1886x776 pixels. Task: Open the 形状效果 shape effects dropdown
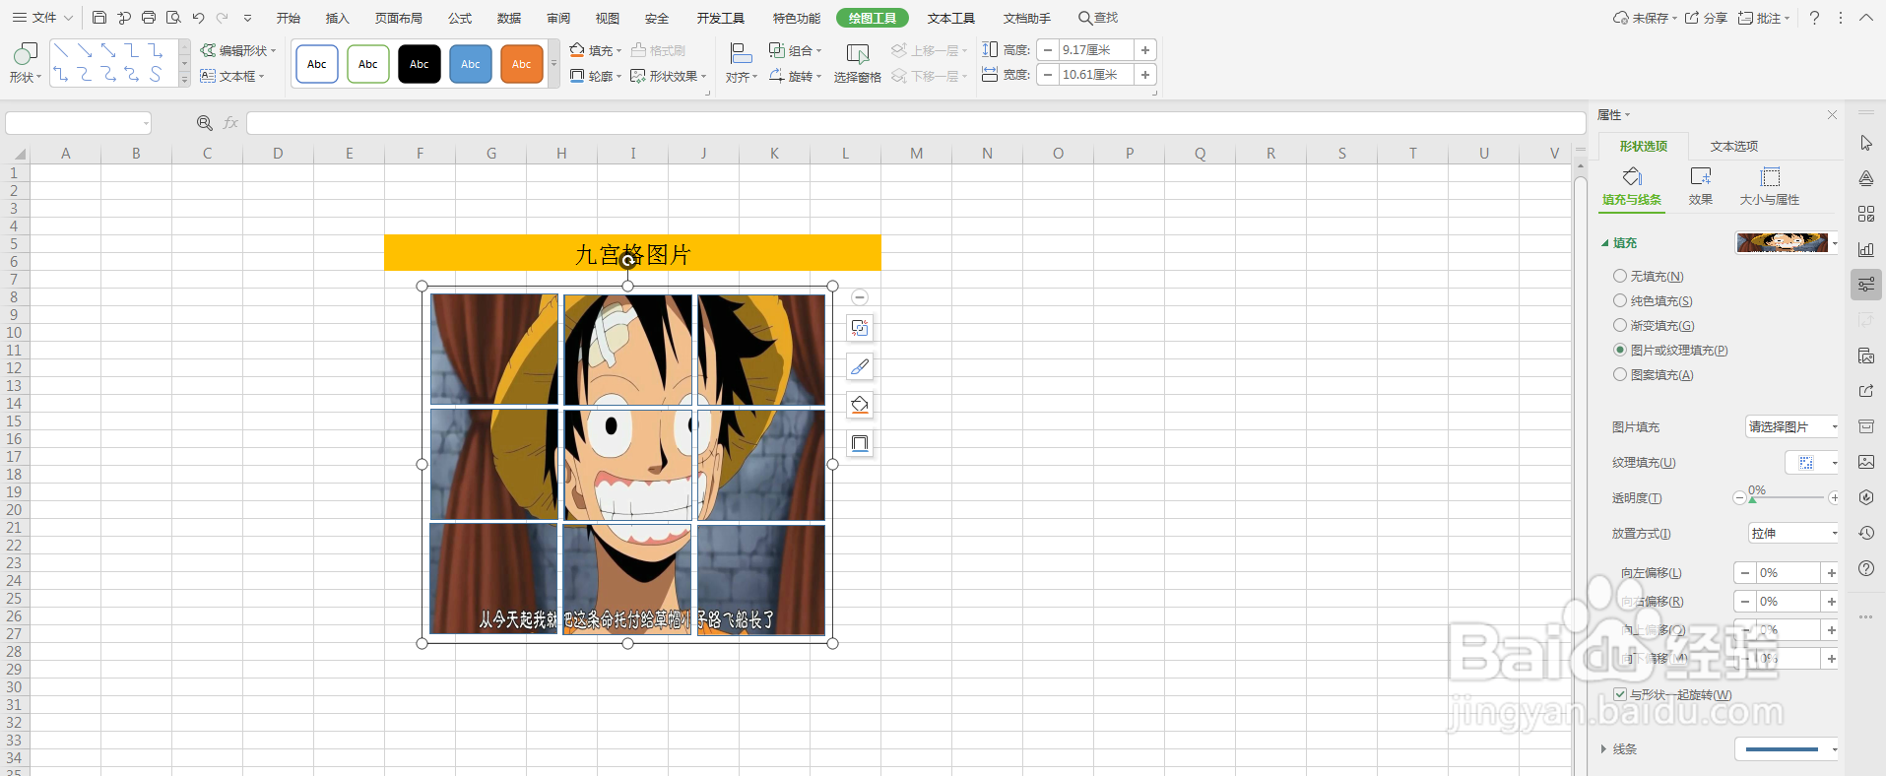pos(669,76)
